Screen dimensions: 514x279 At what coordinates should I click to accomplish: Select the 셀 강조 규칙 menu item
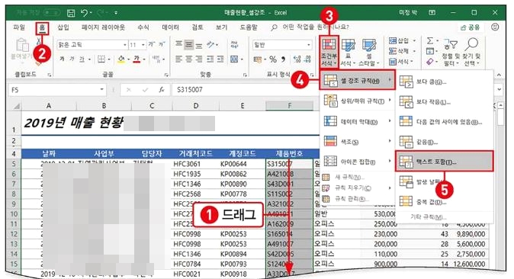(358, 80)
